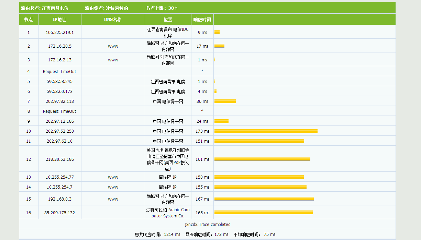Click the 161 ms response time value
This screenshot has width=421, height=240.
pos(202,159)
